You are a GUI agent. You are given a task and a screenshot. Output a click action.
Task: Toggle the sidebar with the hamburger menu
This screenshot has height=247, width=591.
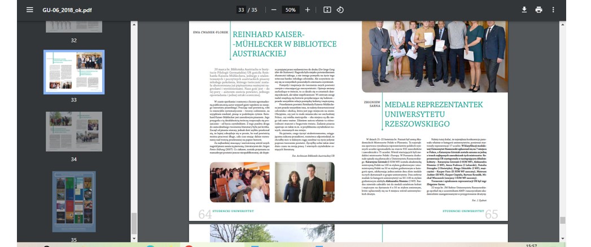click(29, 10)
